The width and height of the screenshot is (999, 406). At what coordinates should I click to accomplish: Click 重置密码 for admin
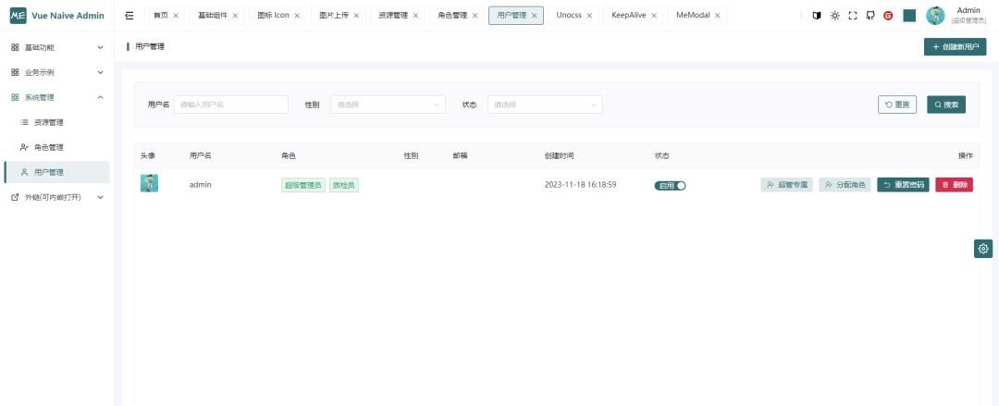coord(904,185)
